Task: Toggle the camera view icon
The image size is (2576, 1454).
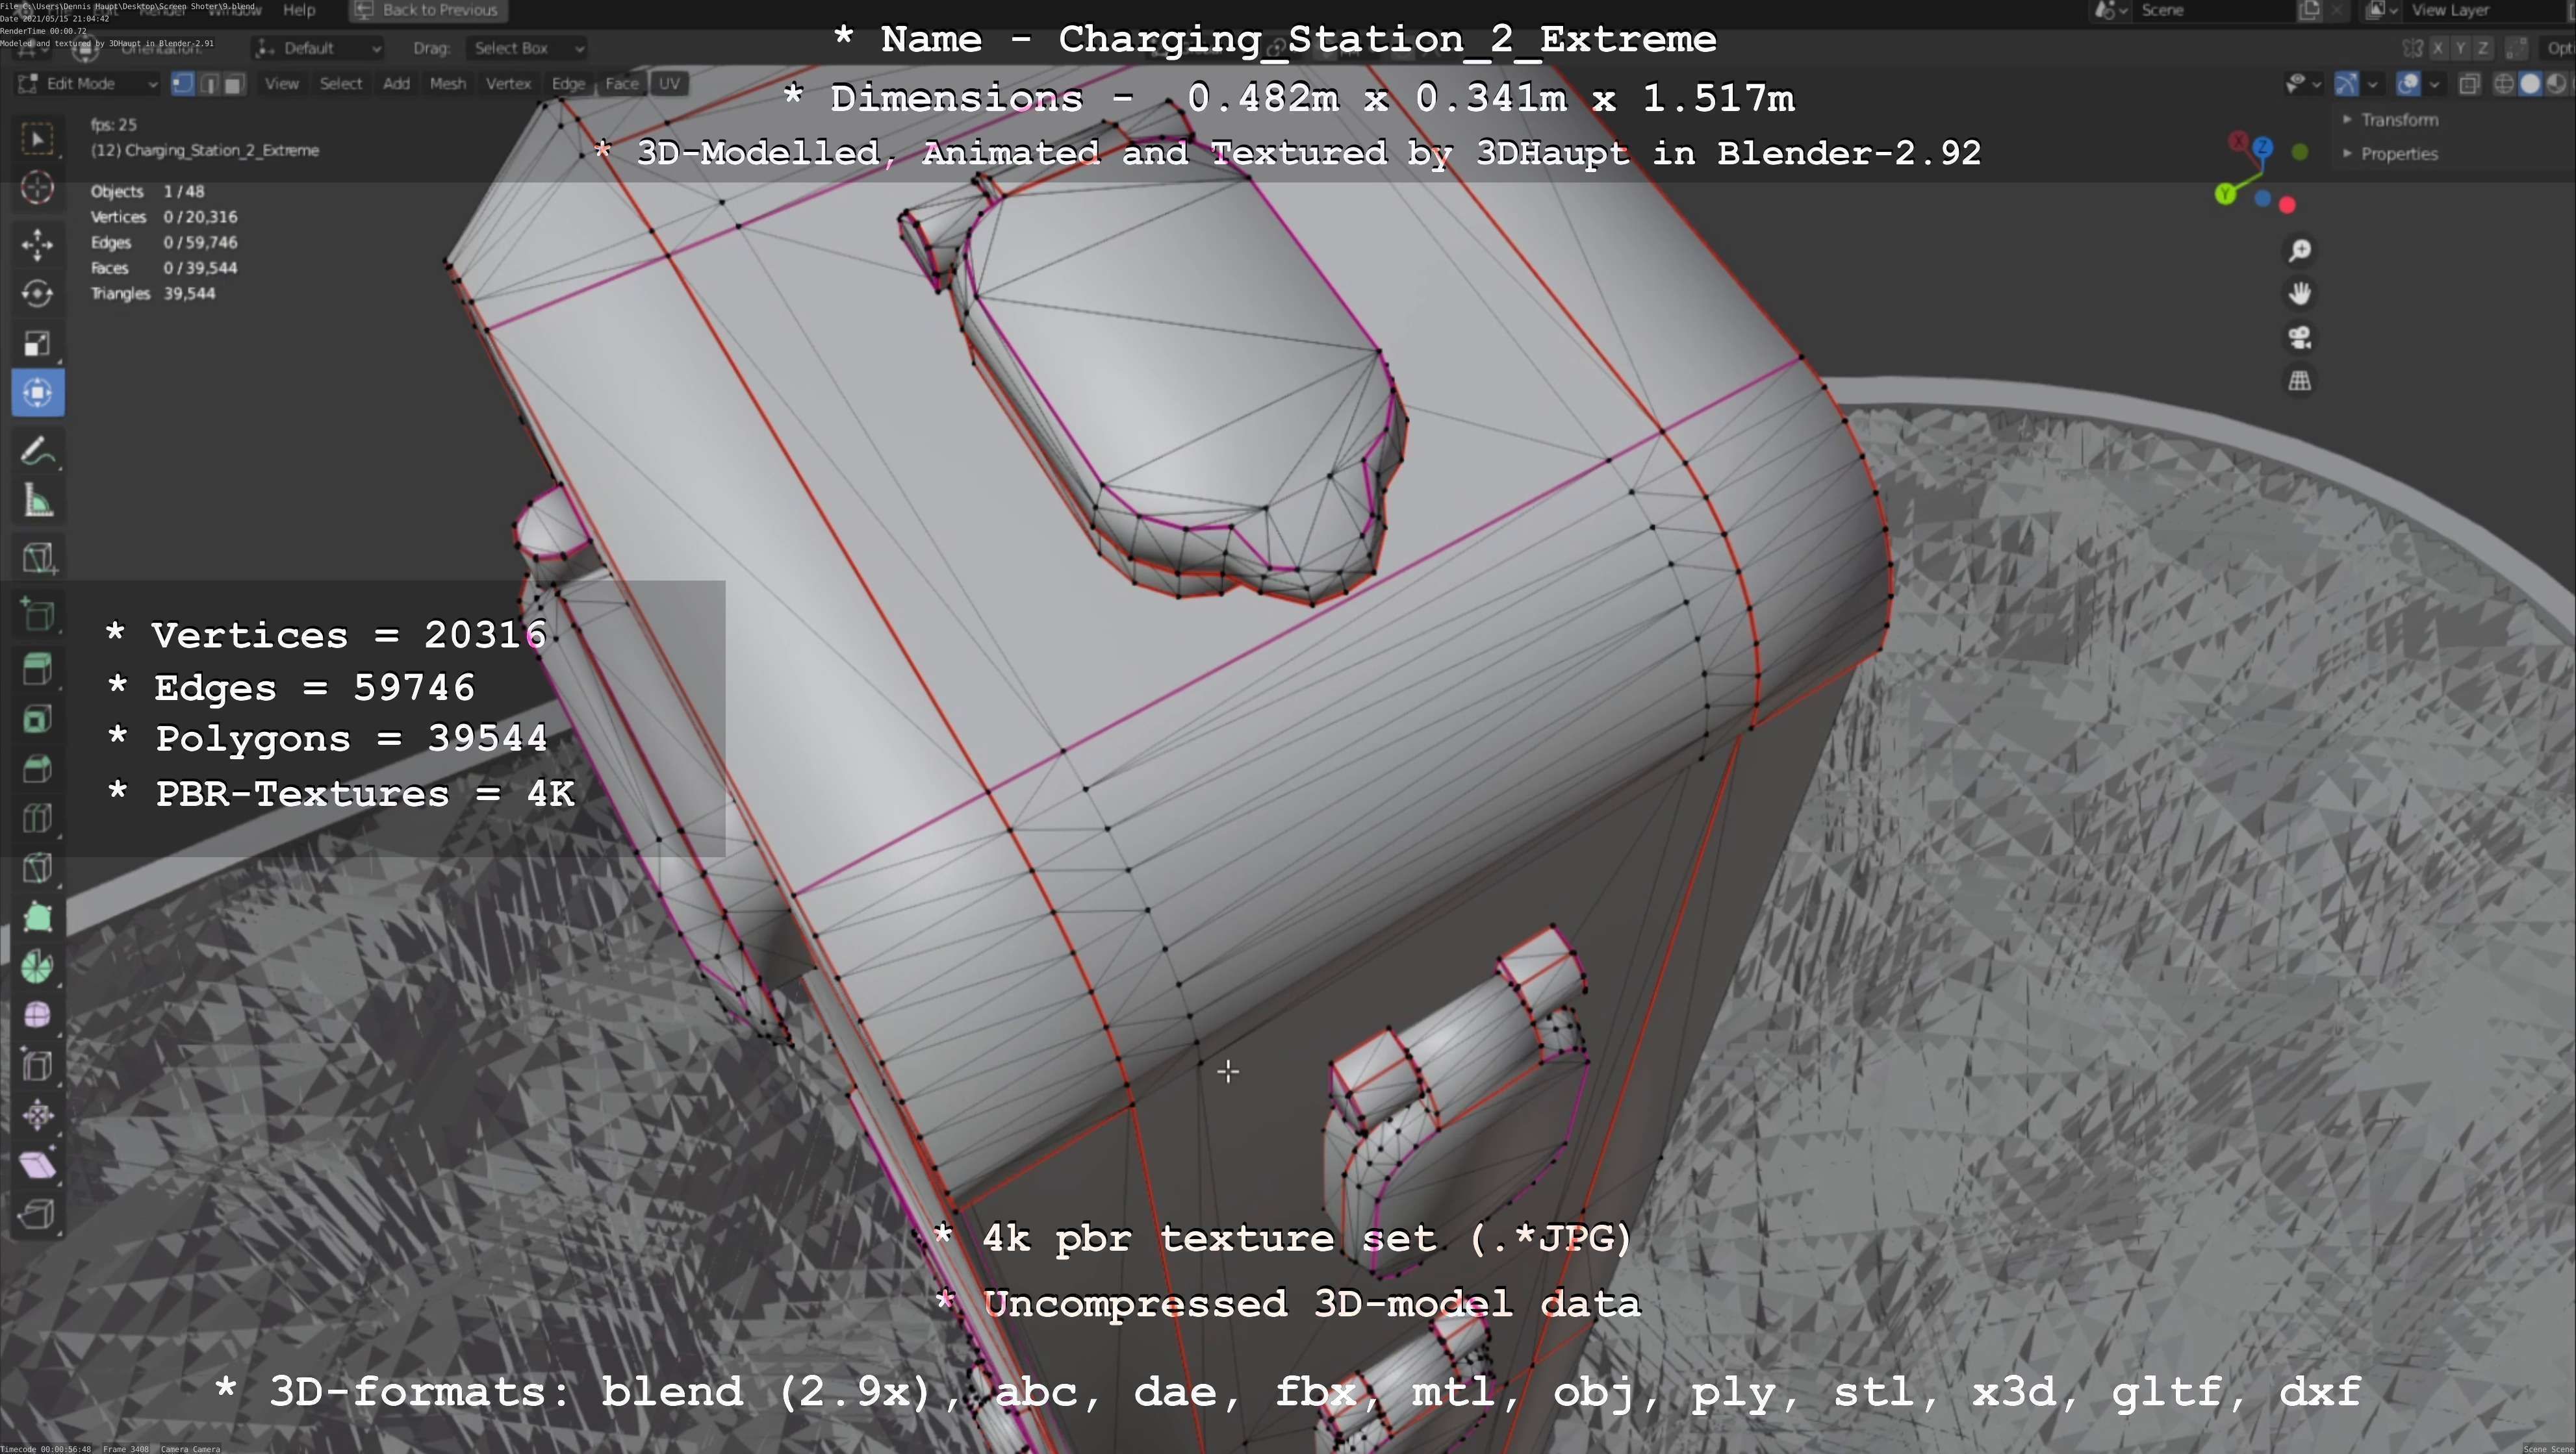Action: (x=2300, y=338)
